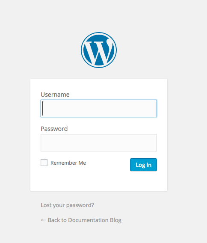The width and height of the screenshot is (207, 243).
Task: Click the left arrow before Back to Documentation Blog
Action: coord(43,220)
